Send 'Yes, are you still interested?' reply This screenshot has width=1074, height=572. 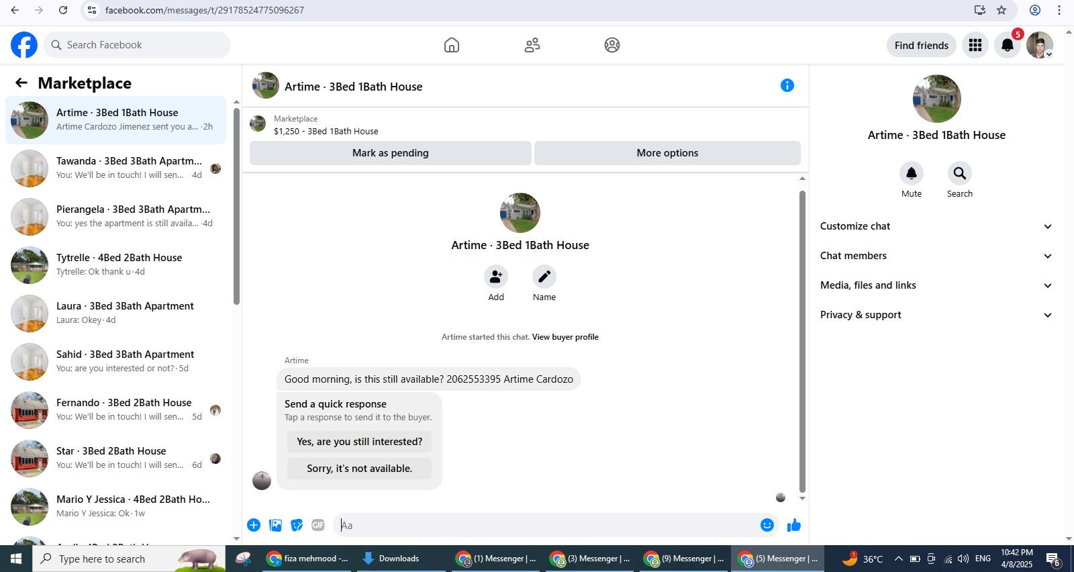point(360,442)
